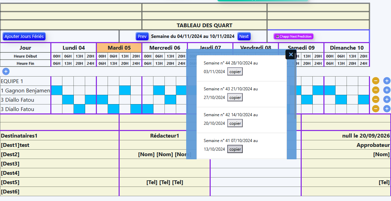The image size is (391, 201).
Task: Plus icon of Diallo Fatou row with Lundi 06H shift
Action: coord(387,99)
